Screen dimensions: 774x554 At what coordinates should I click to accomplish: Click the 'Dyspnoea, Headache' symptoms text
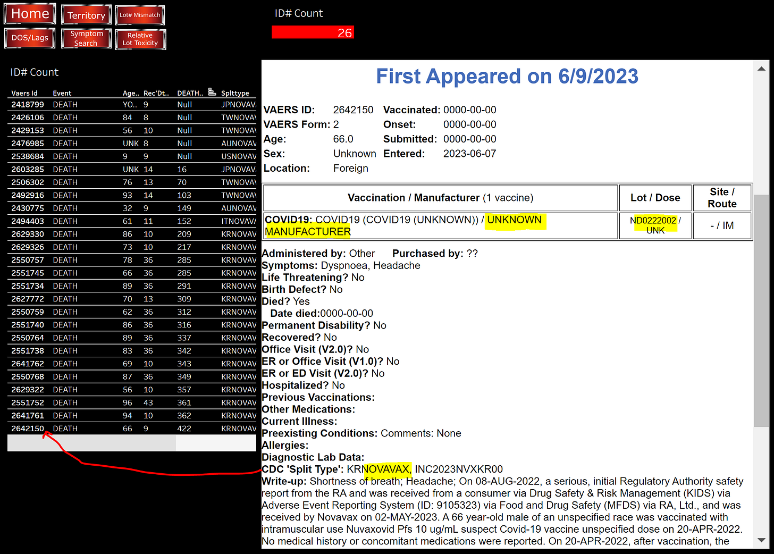tap(371, 265)
